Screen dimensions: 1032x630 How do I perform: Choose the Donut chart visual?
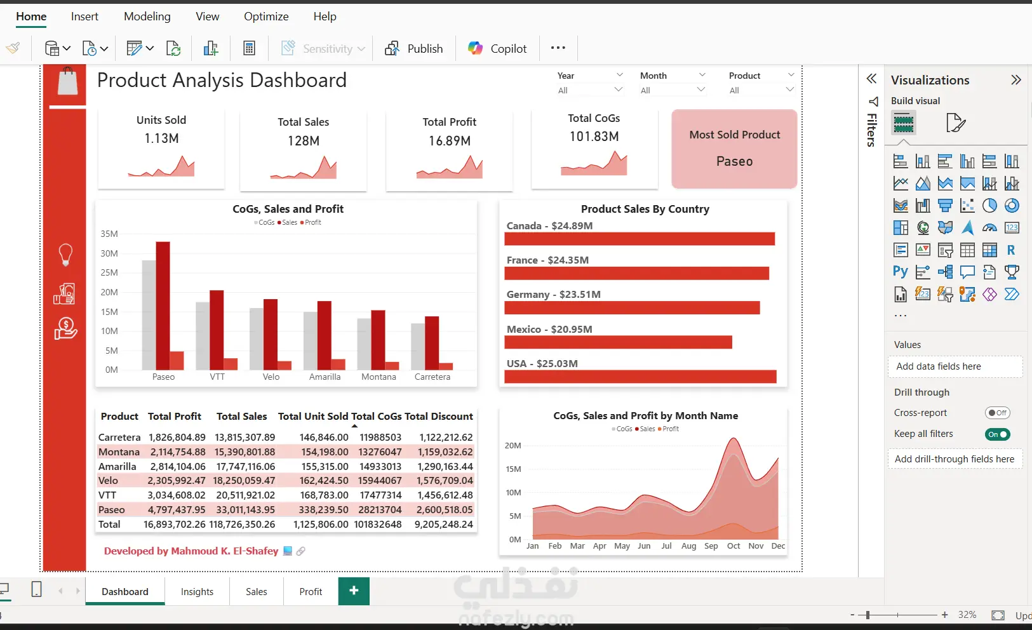click(x=1012, y=206)
